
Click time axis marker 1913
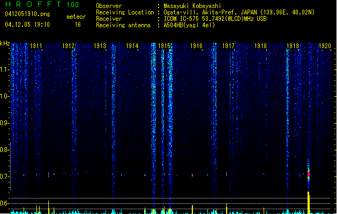click(x=100, y=45)
